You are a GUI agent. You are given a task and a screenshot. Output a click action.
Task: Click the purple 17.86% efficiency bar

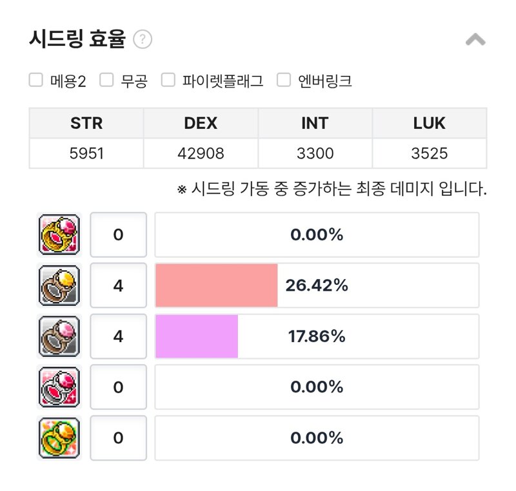197,336
